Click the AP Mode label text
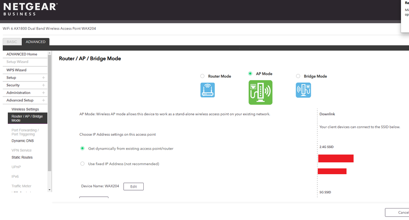The height and width of the screenshot is (220, 409). [264, 74]
